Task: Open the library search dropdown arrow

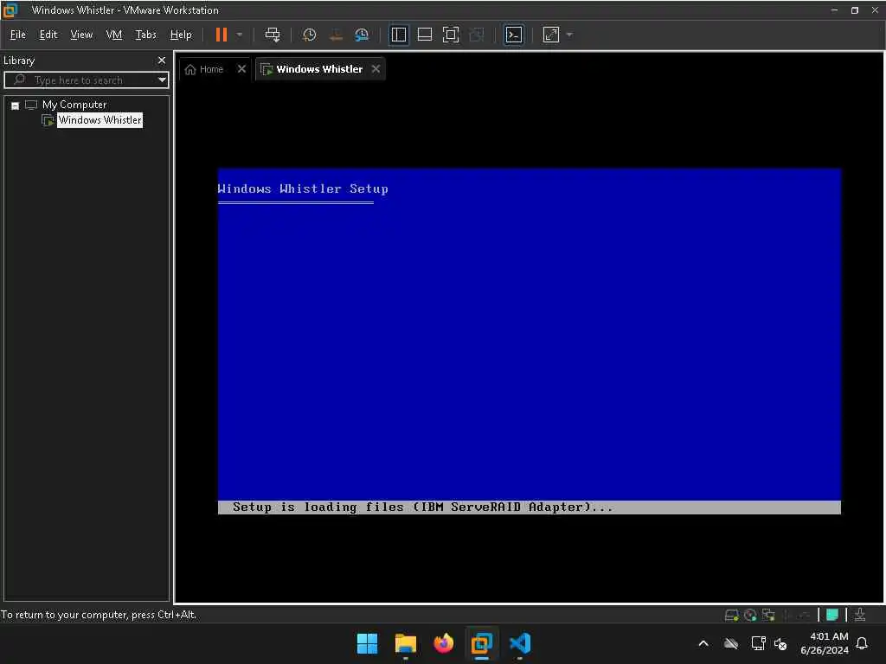Action: [162, 80]
